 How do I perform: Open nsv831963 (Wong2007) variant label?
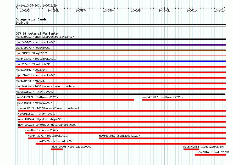[31, 53]
